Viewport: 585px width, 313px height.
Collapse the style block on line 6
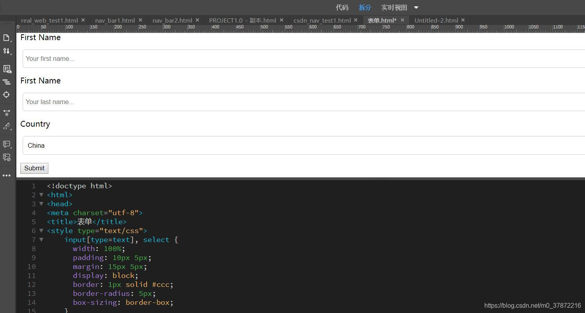41,231
